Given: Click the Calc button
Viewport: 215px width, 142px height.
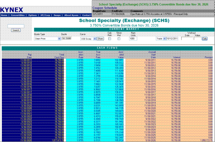Looking at the screenshot, I should [x=205, y=39].
